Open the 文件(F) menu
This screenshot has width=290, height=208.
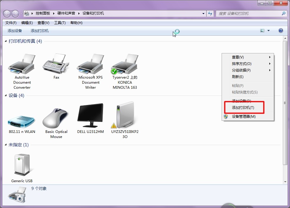(x=11, y=23)
